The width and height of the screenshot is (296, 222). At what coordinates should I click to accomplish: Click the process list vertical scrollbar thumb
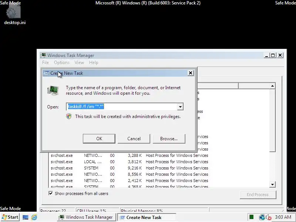(x=272, y=120)
